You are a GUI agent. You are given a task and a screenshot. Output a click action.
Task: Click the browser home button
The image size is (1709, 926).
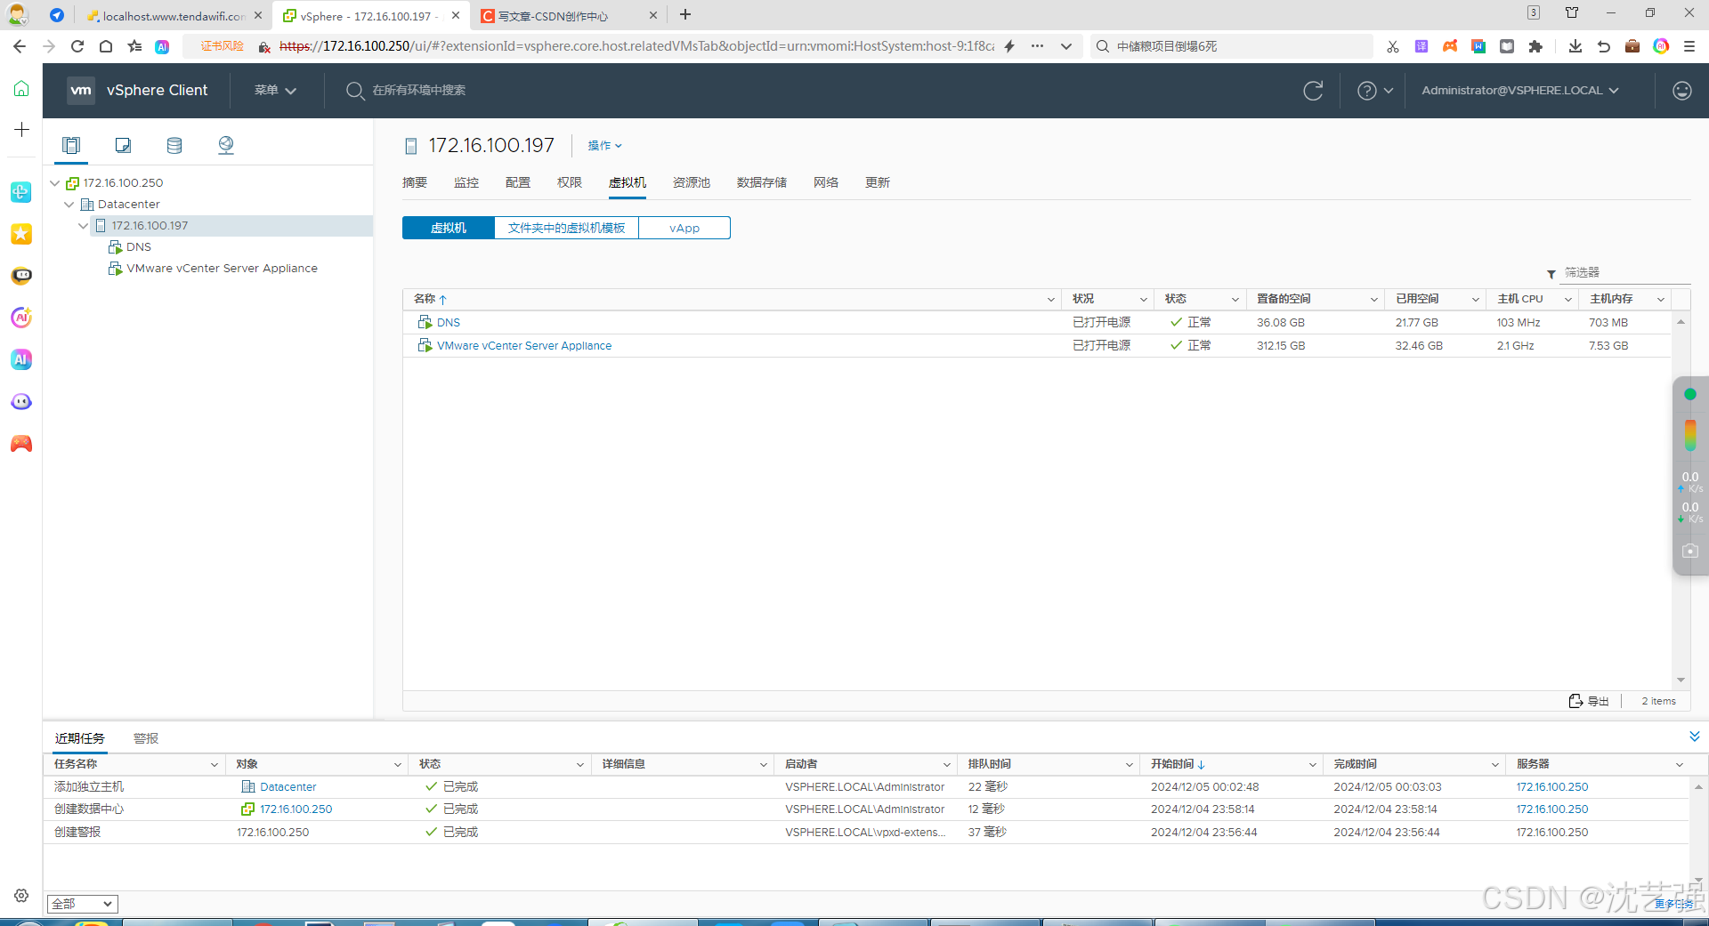pyautogui.click(x=106, y=46)
